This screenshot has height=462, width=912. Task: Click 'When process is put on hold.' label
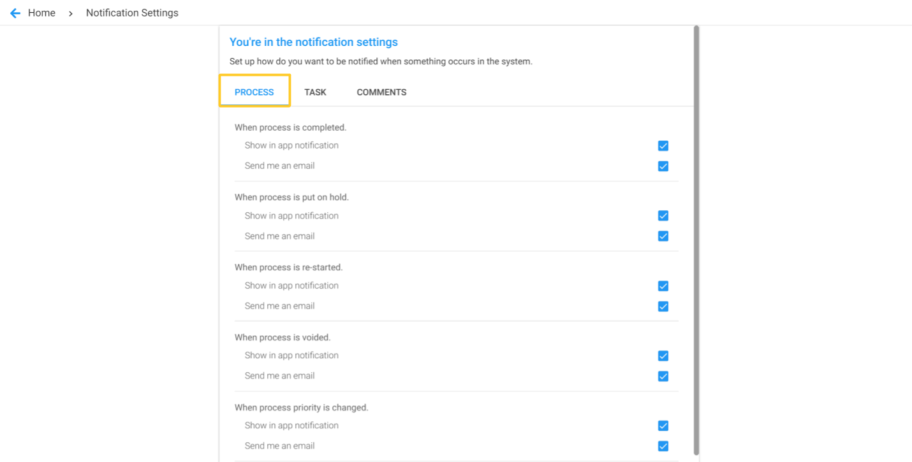tap(291, 197)
